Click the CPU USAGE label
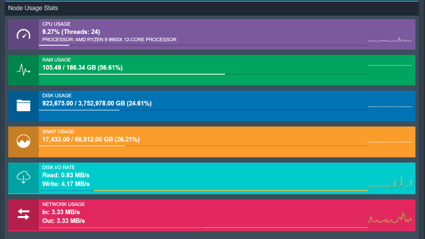The image size is (425, 239). pos(56,24)
